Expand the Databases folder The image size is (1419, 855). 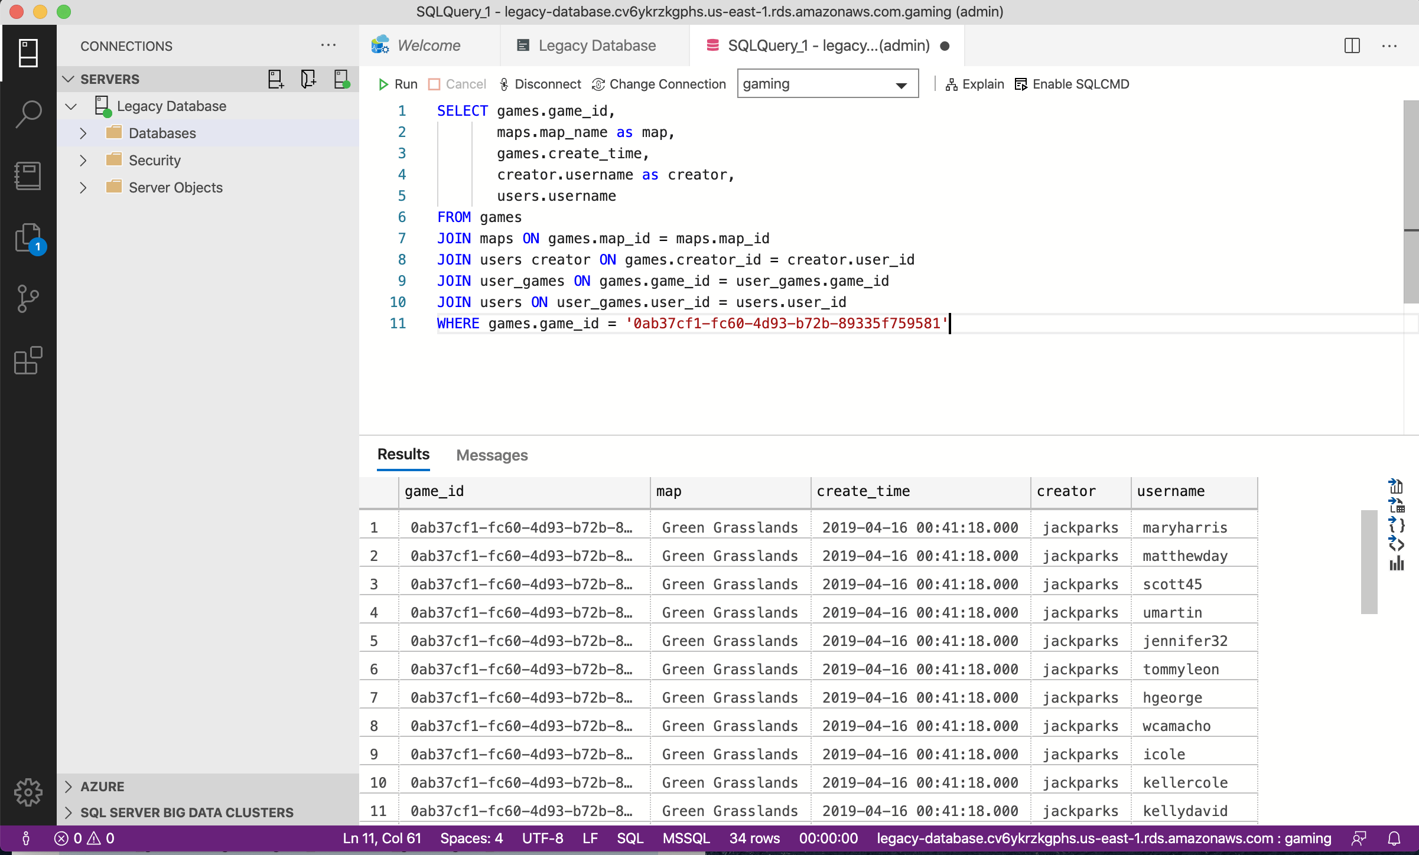click(83, 133)
